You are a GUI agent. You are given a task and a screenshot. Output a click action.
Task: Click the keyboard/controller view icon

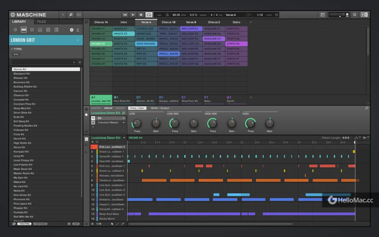323,15
